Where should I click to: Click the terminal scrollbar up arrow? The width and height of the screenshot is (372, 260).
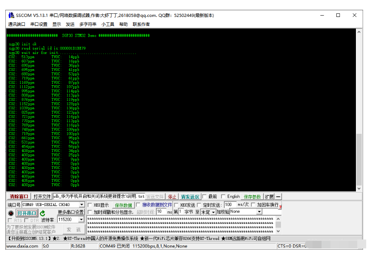pyautogui.click(x=359, y=32)
